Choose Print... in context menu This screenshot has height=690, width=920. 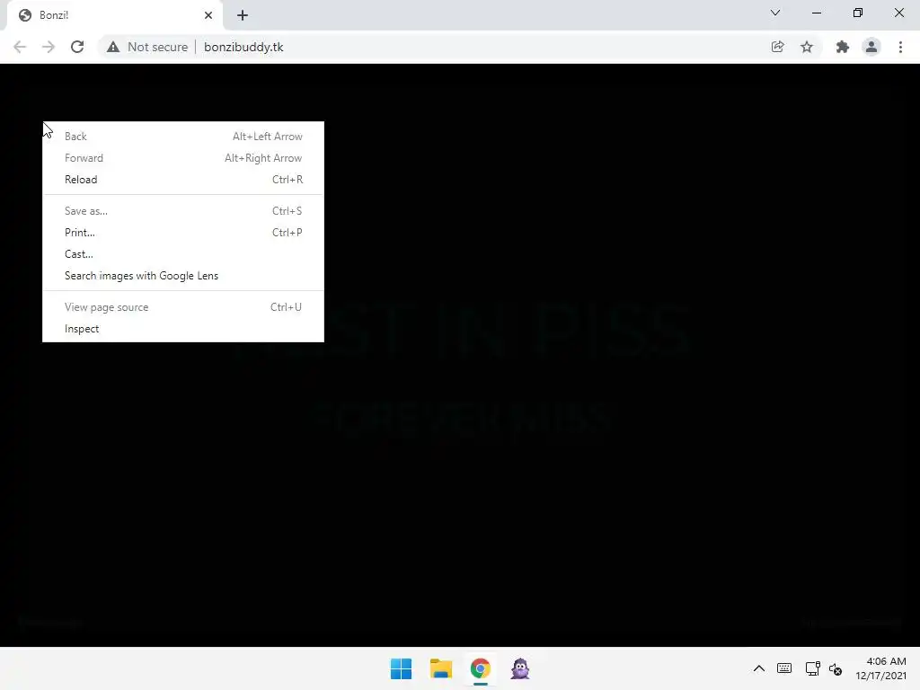pos(183,233)
